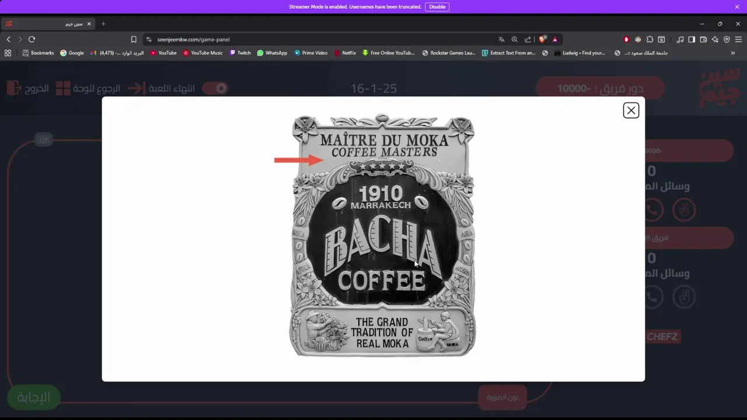Open Leo AI sparkle icon
This screenshot has height=420, width=747.
(715, 39)
